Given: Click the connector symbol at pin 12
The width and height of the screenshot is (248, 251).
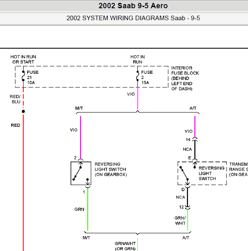Looking at the screenshot, I should pos(187,207).
